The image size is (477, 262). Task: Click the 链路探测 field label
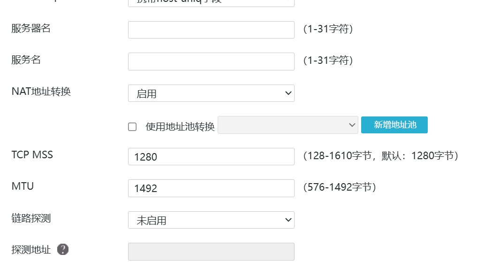click(31, 218)
